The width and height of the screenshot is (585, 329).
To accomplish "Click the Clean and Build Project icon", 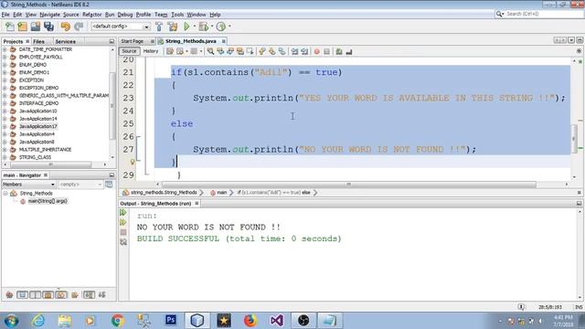I will (173, 27).
